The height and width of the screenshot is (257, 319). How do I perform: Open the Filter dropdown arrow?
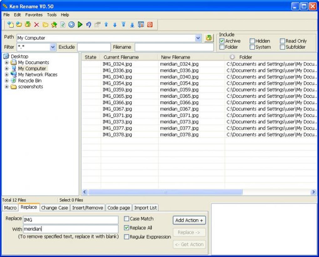tap(53, 47)
